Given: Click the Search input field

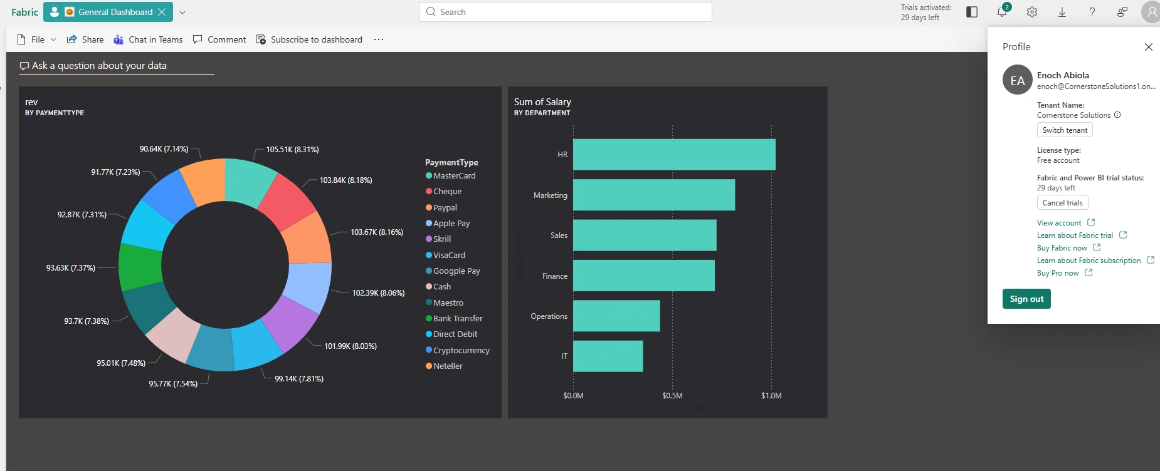Looking at the screenshot, I should click(x=565, y=12).
